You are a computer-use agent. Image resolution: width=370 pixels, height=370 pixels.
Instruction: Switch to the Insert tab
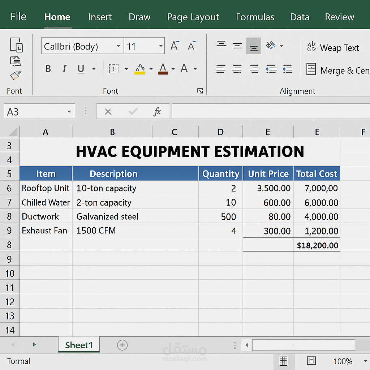pyautogui.click(x=100, y=17)
